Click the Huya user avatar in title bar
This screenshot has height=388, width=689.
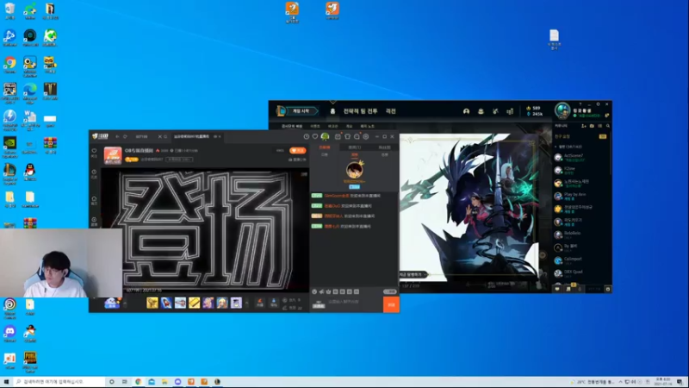point(326,137)
